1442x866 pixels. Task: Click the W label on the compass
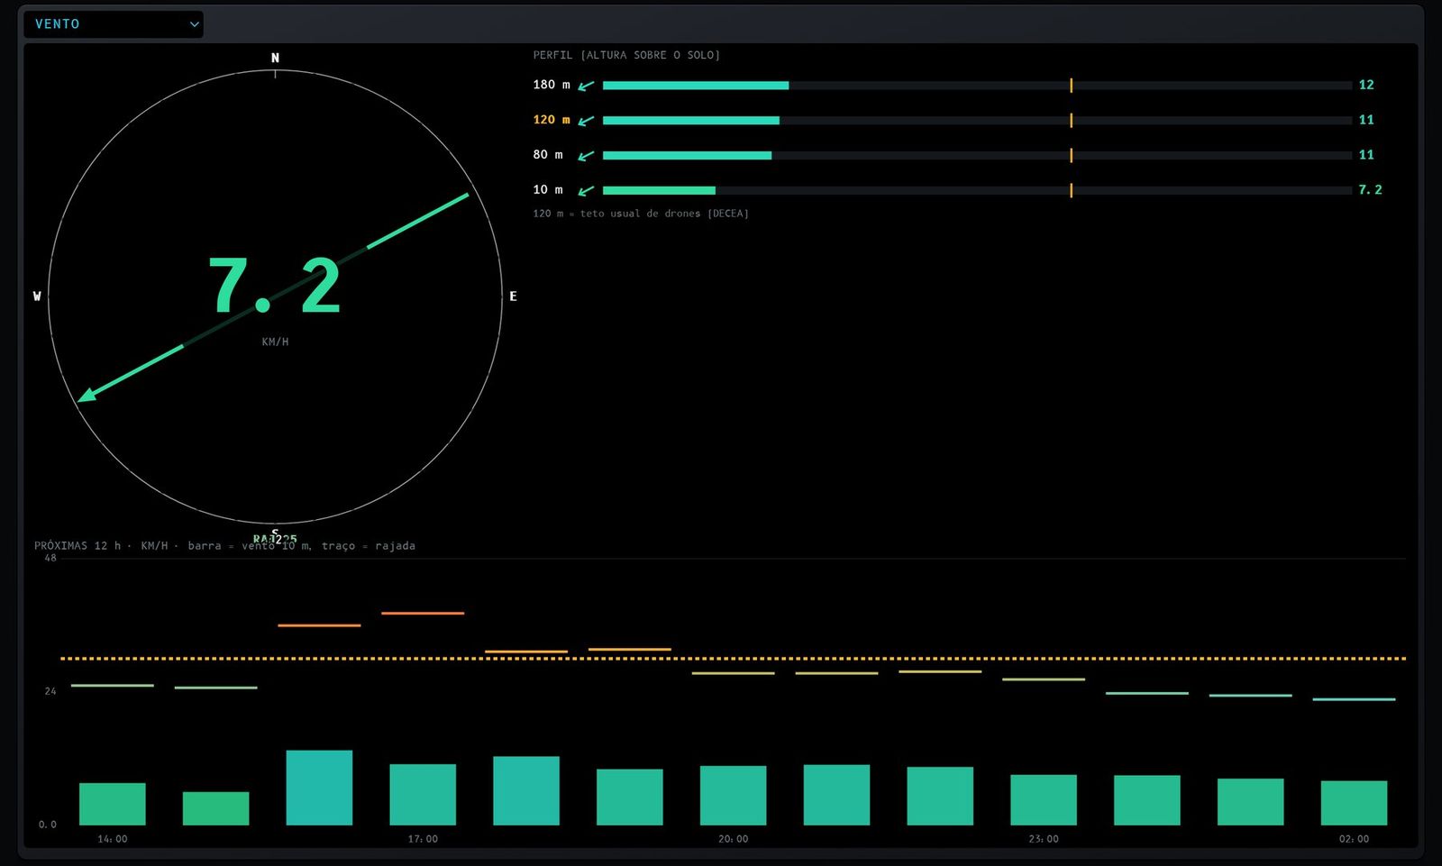(37, 296)
